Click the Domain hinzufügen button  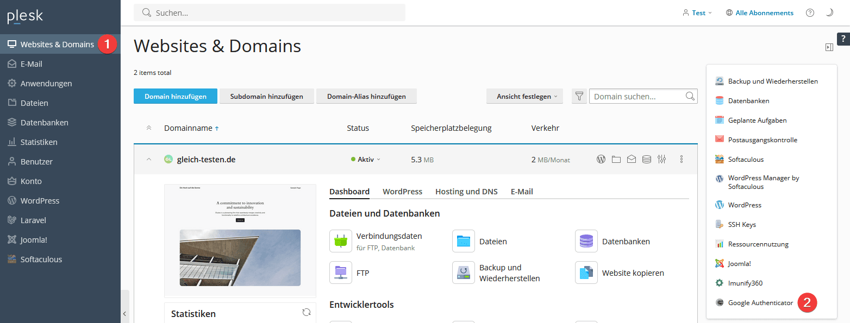[x=176, y=97]
